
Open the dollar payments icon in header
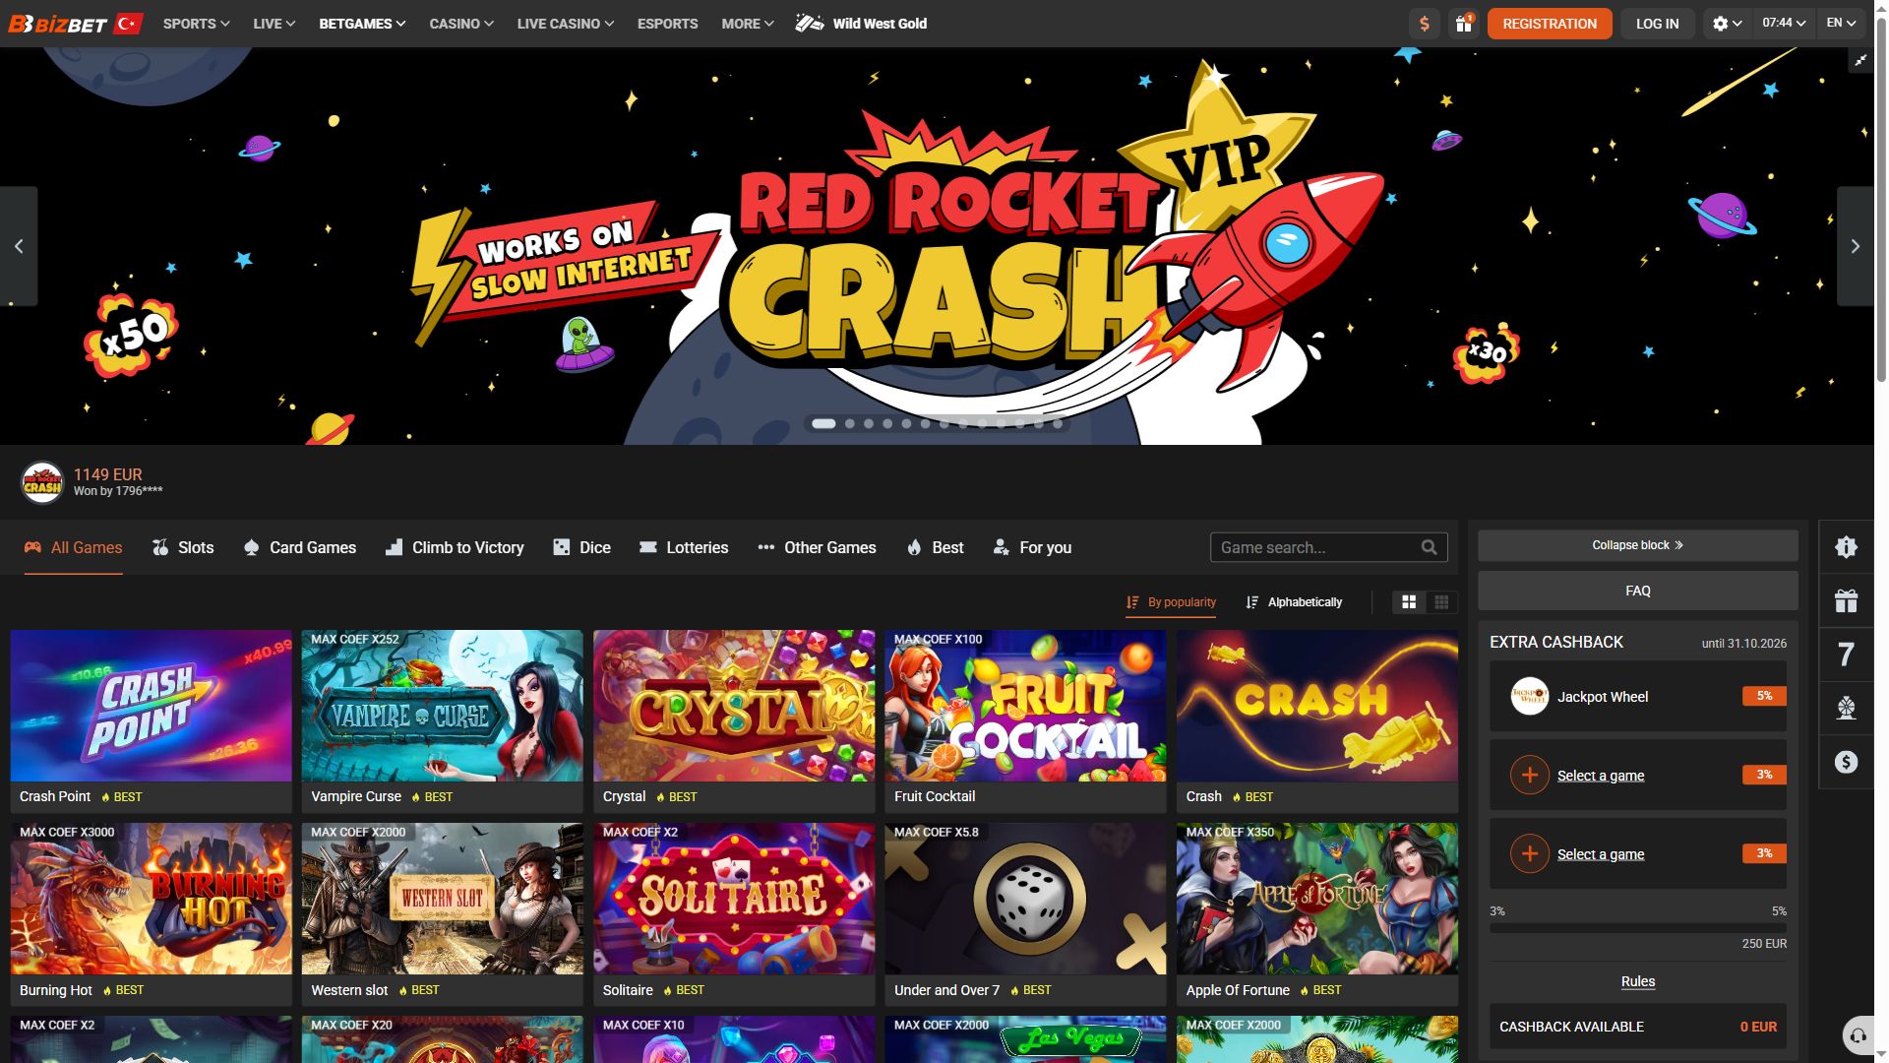(1424, 24)
